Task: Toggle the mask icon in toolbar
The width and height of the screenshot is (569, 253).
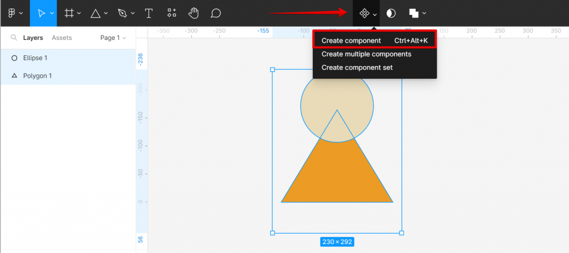Action: 391,13
